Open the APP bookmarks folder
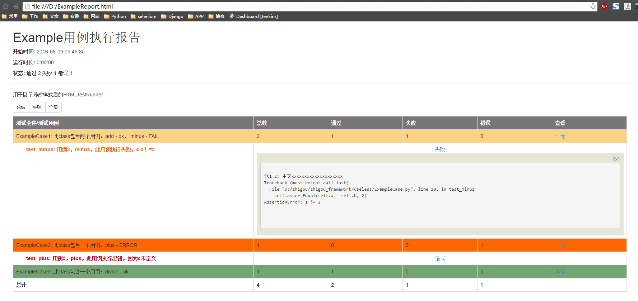This screenshot has height=301, width=638. tap(196, 16)
